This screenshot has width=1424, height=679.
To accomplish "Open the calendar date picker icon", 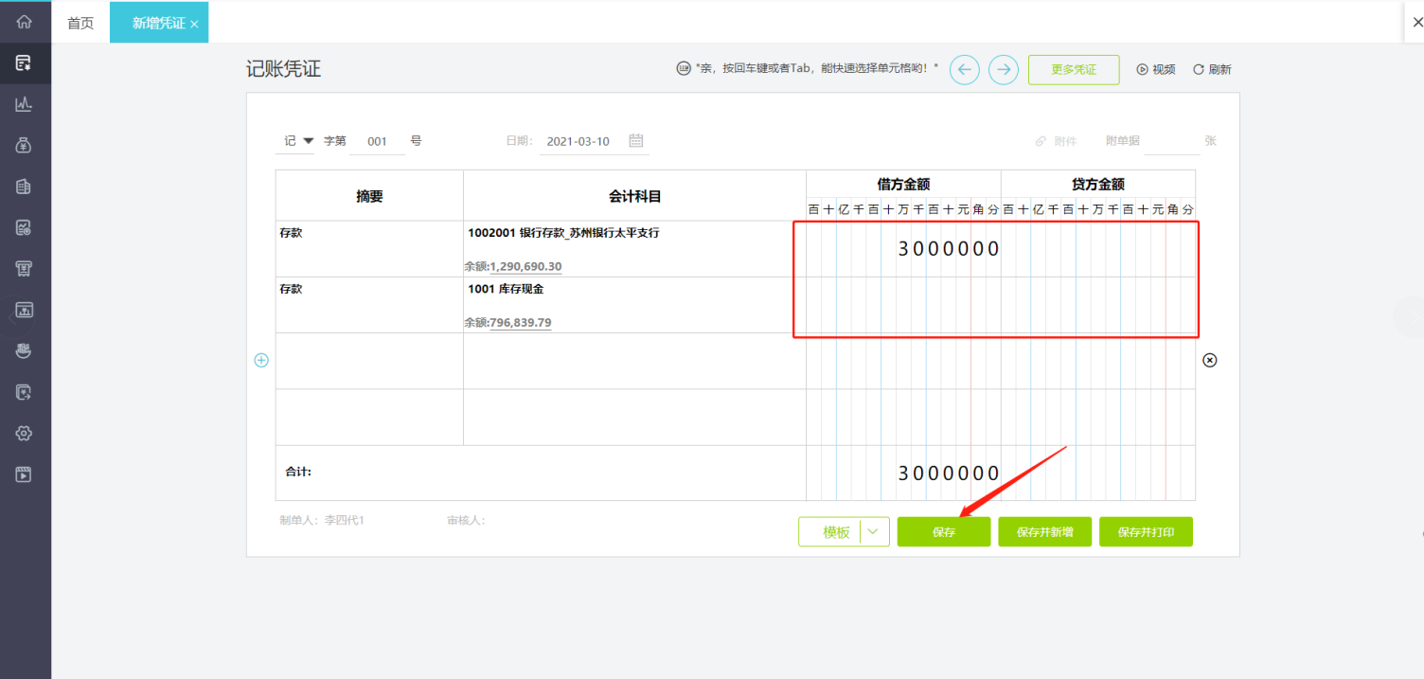I will coord(636,141).
